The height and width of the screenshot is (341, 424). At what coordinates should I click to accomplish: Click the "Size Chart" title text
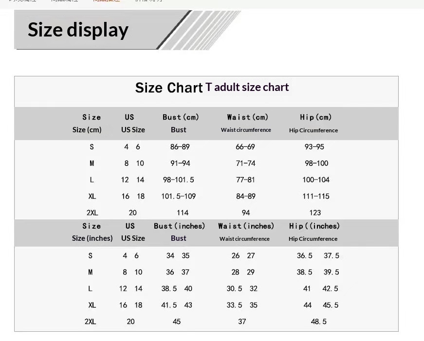(168, 88)
